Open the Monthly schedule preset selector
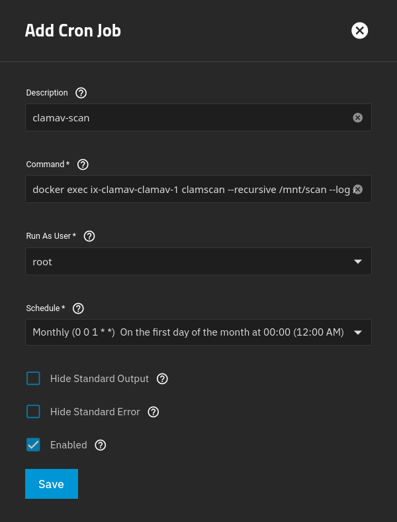The height and width of the screenshot is (522, 397). coord(188,332)
